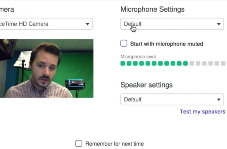The width and height of the screenshot is (227, 149).
Task: Expand the Speaker settings Default dropdown
Action: 172,99
